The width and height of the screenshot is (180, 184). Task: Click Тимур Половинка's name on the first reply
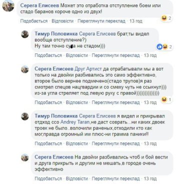(56, 33)
